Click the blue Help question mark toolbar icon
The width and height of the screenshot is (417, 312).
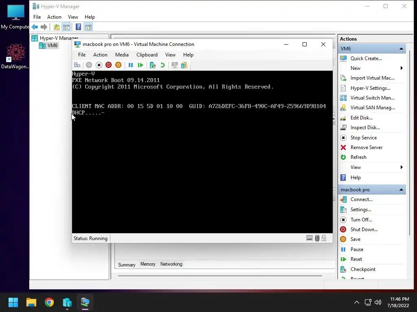tap(78, 27)
